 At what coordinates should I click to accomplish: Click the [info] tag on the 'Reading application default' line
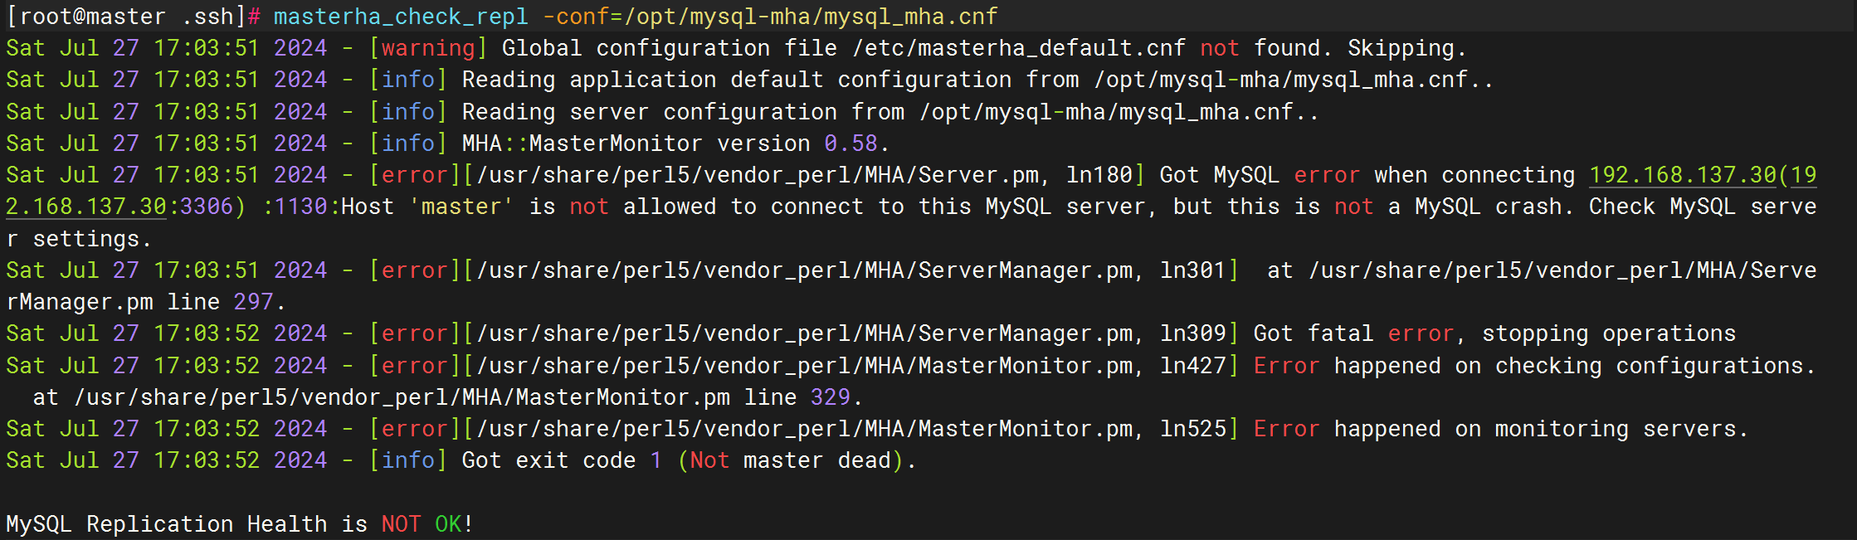(x=407, y=80)
